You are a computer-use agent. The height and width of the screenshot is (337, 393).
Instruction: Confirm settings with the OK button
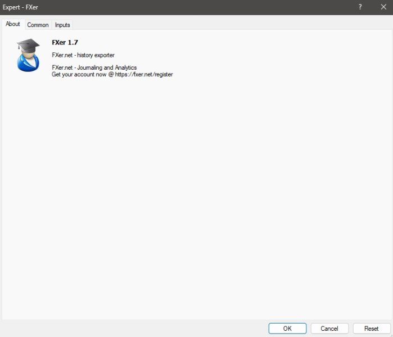[287, 328]
